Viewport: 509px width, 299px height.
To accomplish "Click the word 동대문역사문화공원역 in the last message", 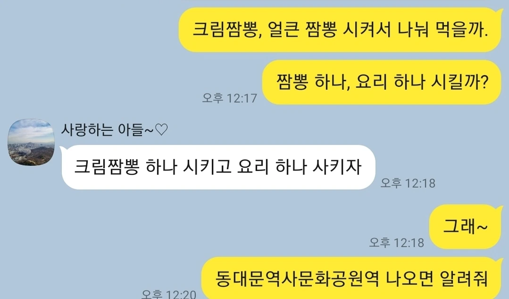I will point(297,279).
